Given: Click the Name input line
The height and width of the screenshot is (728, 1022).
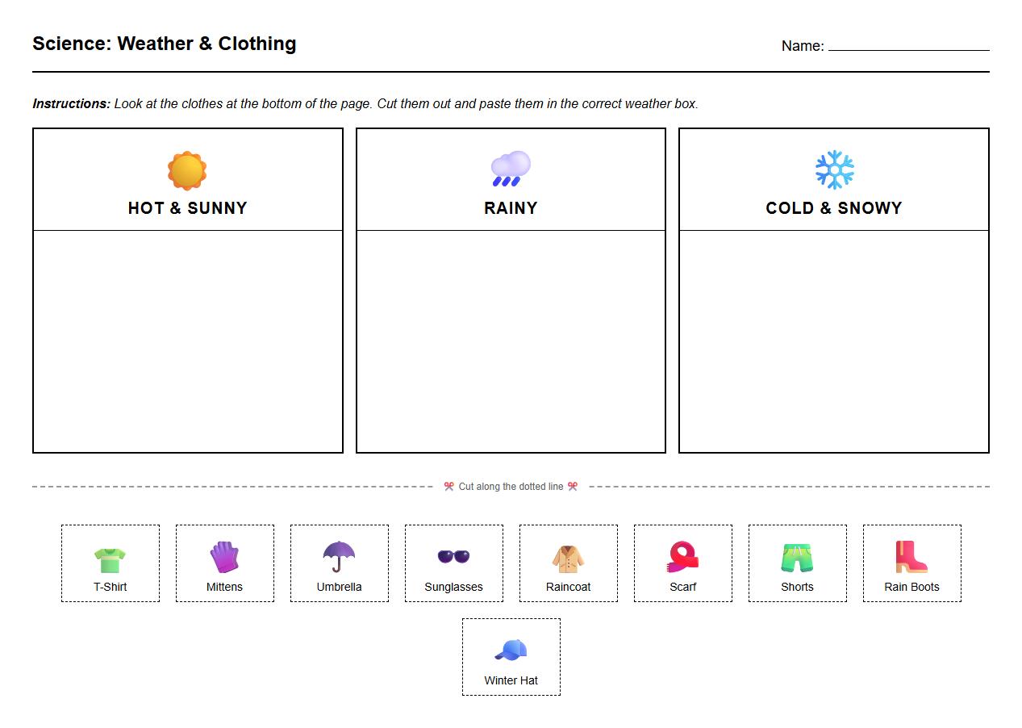Looking at the screenshot, I should [x=911, y=47].
